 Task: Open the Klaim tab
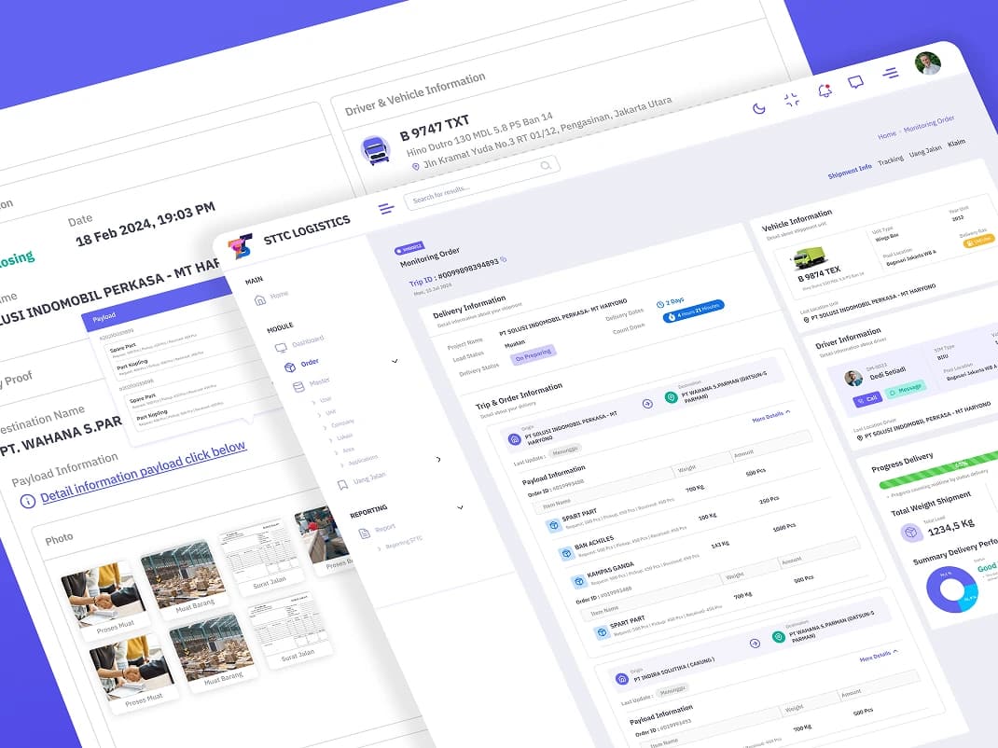coord(957,144)
